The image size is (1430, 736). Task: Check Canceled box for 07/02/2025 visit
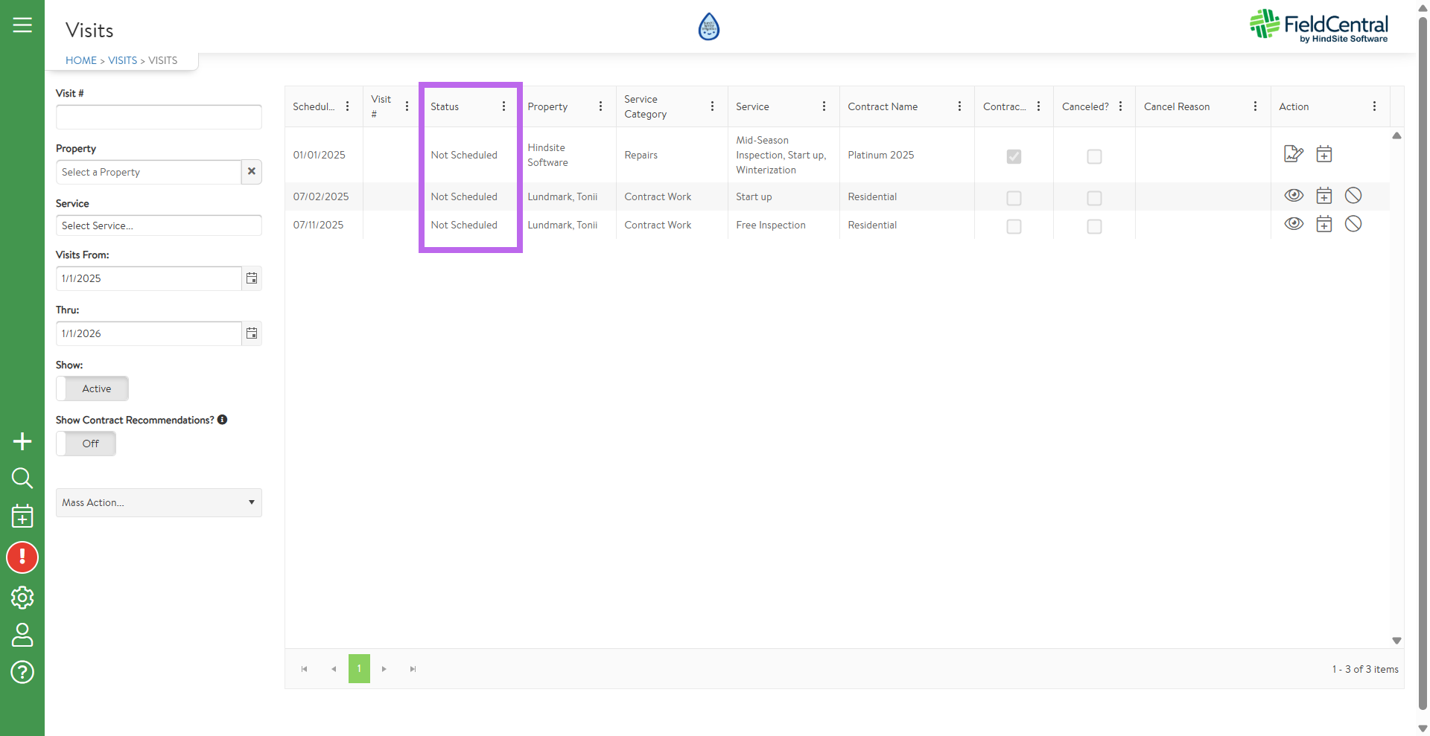(x=1094, y=198)
